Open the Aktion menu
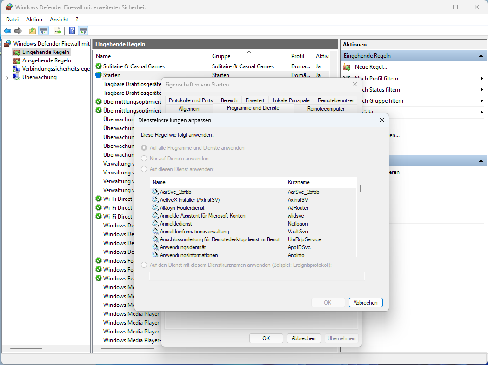 [34, 19]
